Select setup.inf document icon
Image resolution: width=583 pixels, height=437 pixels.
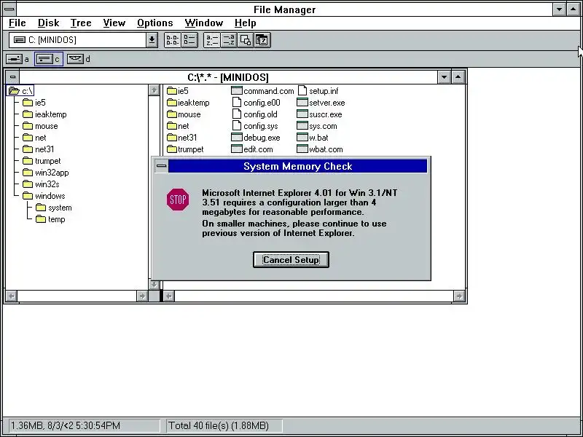302,90
